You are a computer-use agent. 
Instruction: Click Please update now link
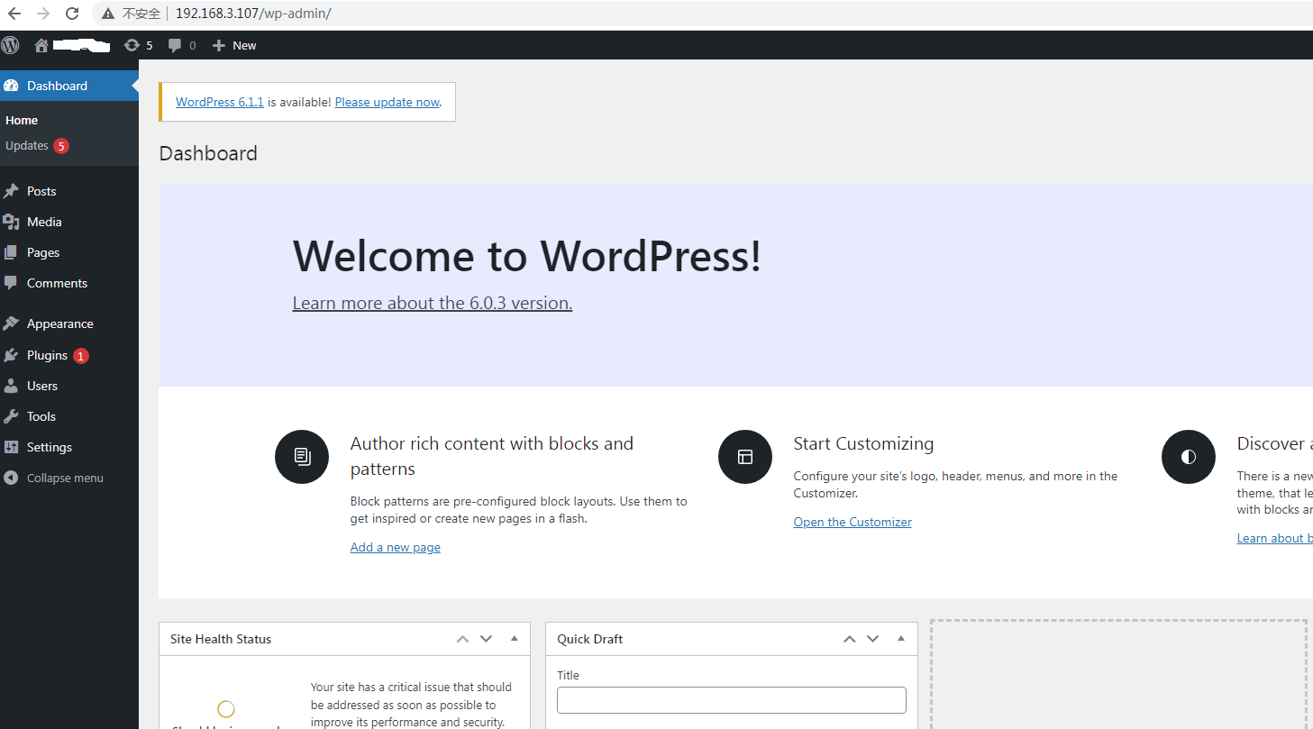point(387,102)
